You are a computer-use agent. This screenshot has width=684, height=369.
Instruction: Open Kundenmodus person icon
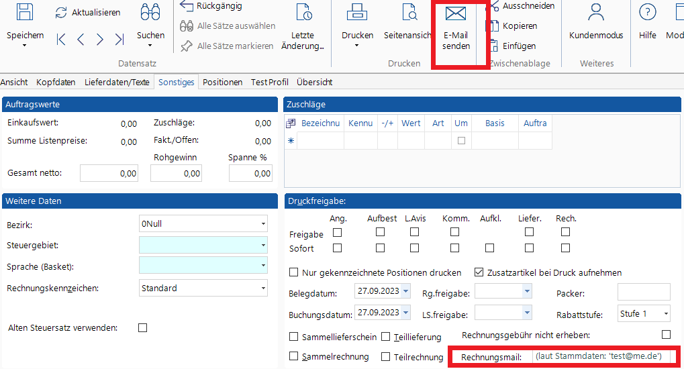point(595,12)
